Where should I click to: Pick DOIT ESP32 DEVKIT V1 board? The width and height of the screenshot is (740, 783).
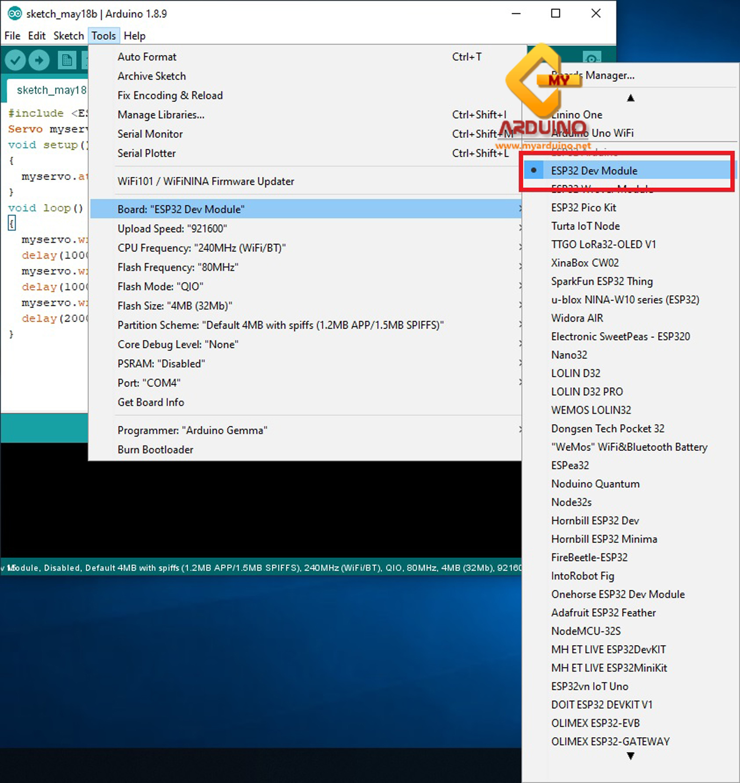coord(601,705)
